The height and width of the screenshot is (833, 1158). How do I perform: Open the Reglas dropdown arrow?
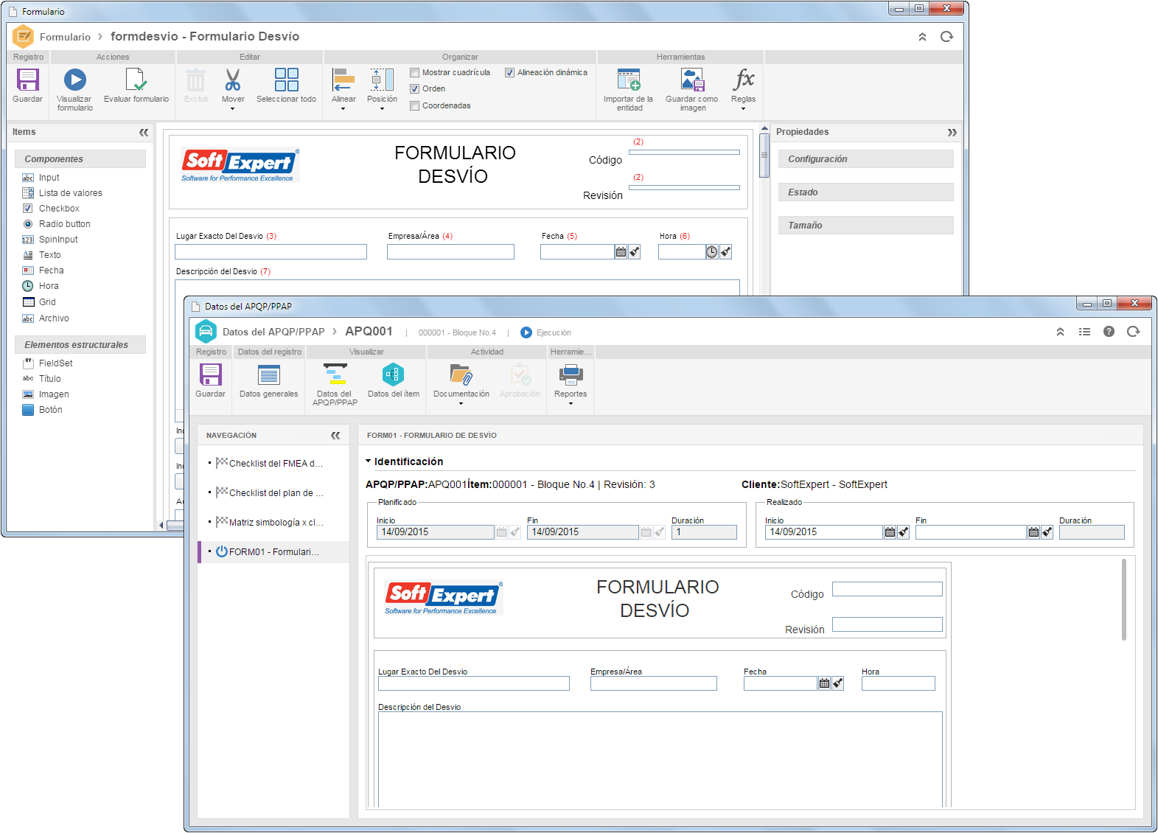[744, 109]
